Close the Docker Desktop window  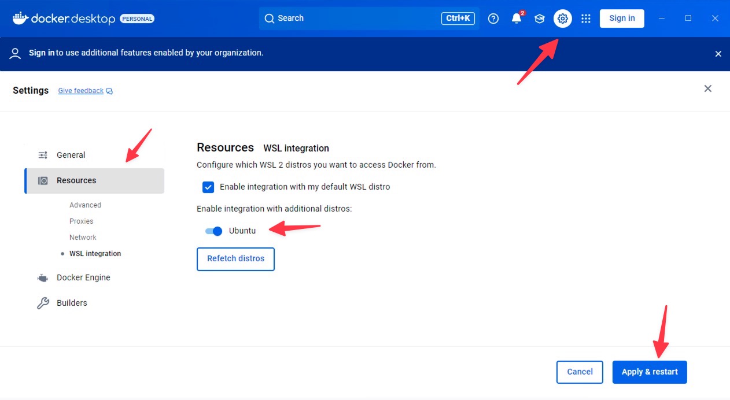(715, 18)
